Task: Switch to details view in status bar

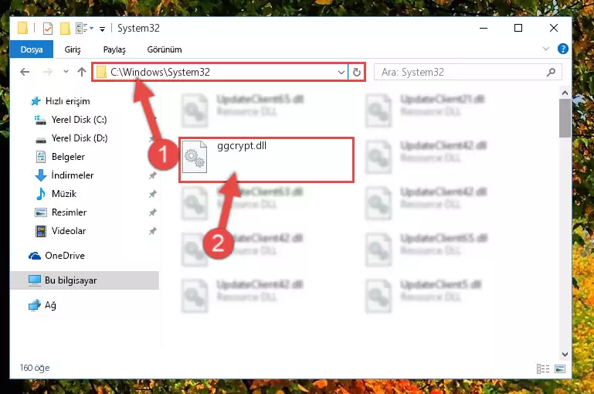Action: point(542,369)
